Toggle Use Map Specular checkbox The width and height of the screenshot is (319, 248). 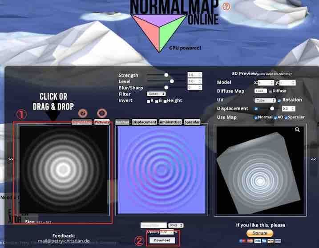tap(286, 118)
